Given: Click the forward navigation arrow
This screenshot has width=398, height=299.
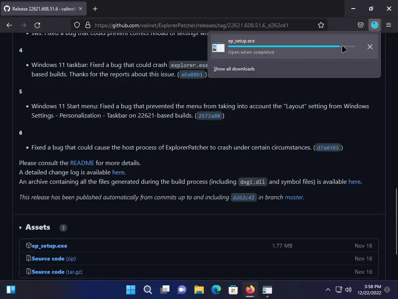Looking at the screenshot, I should coord(23,25).
